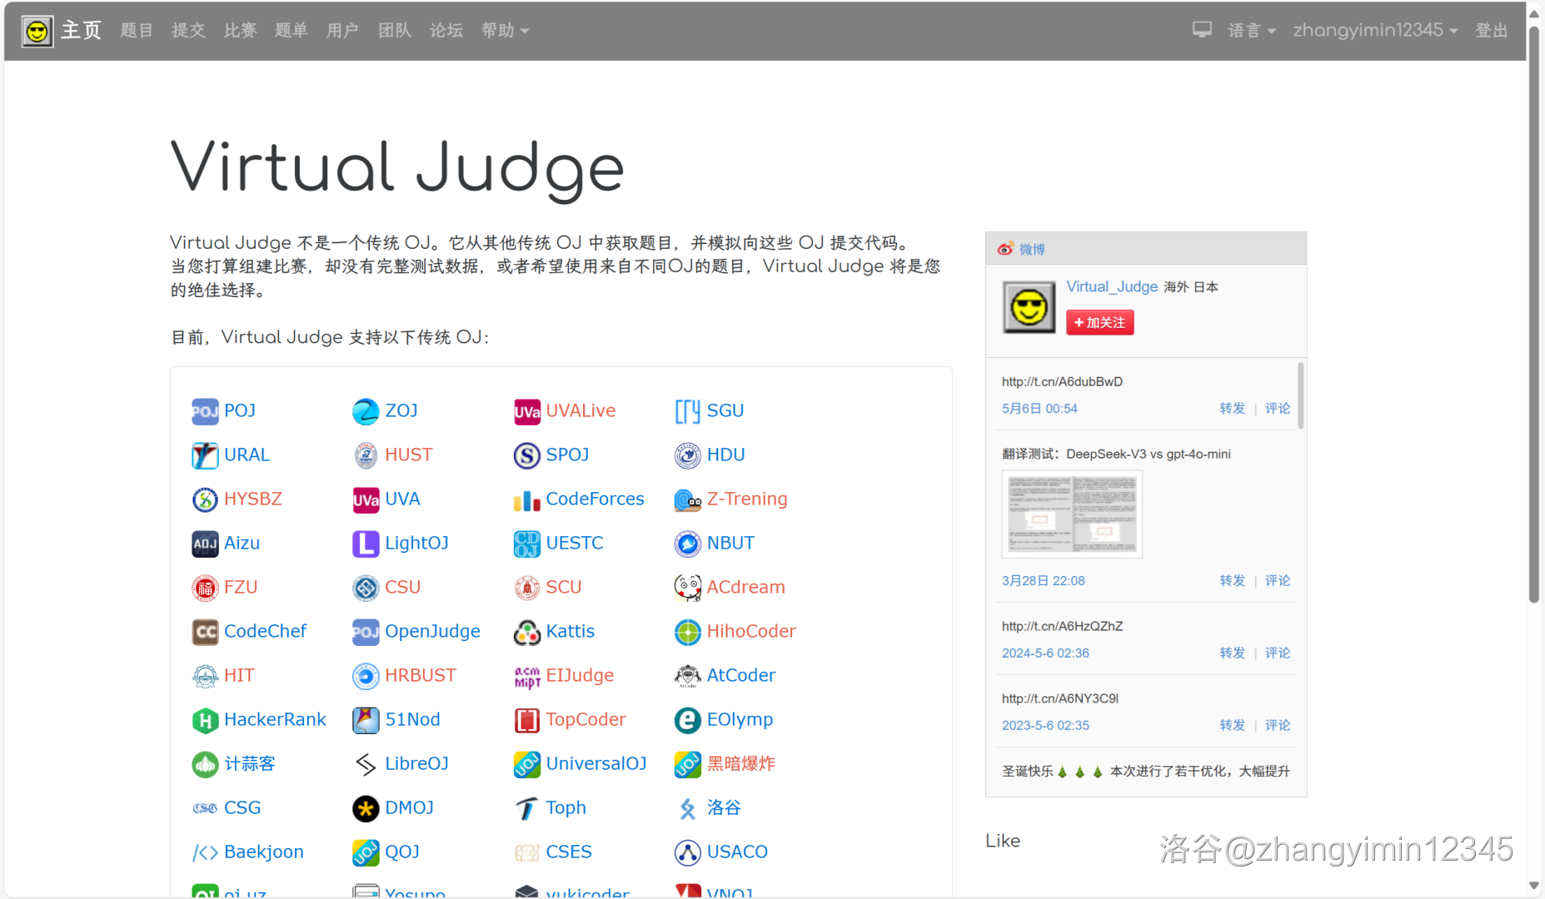Click the Virtual Judge smiley logo in navbar

37,31
